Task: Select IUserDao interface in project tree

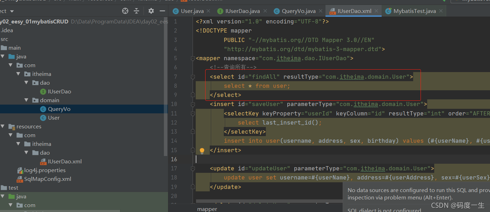Action: pyautogui.click(x=59, y=91)
